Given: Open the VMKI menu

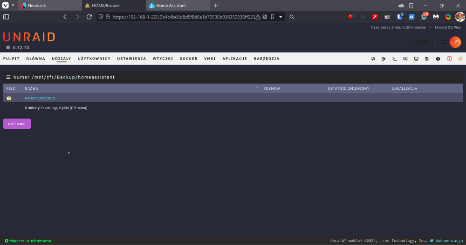Looking at the screenshot, I should [210, 59].
